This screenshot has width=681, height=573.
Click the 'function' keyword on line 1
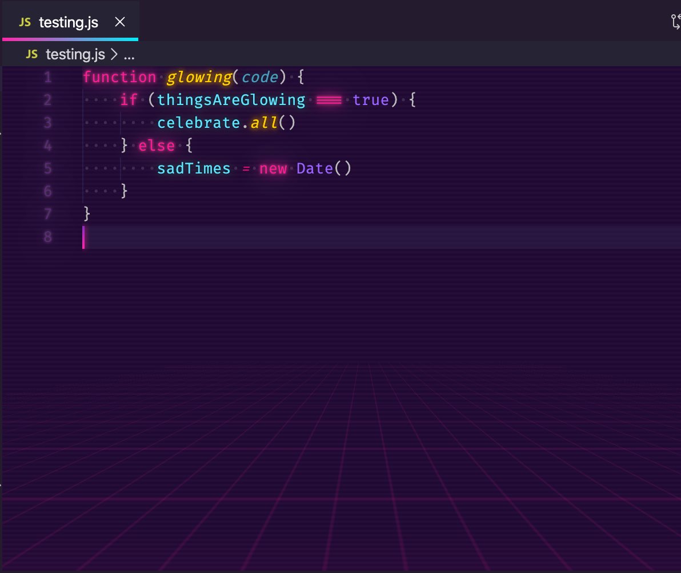[x=119, y=77]
